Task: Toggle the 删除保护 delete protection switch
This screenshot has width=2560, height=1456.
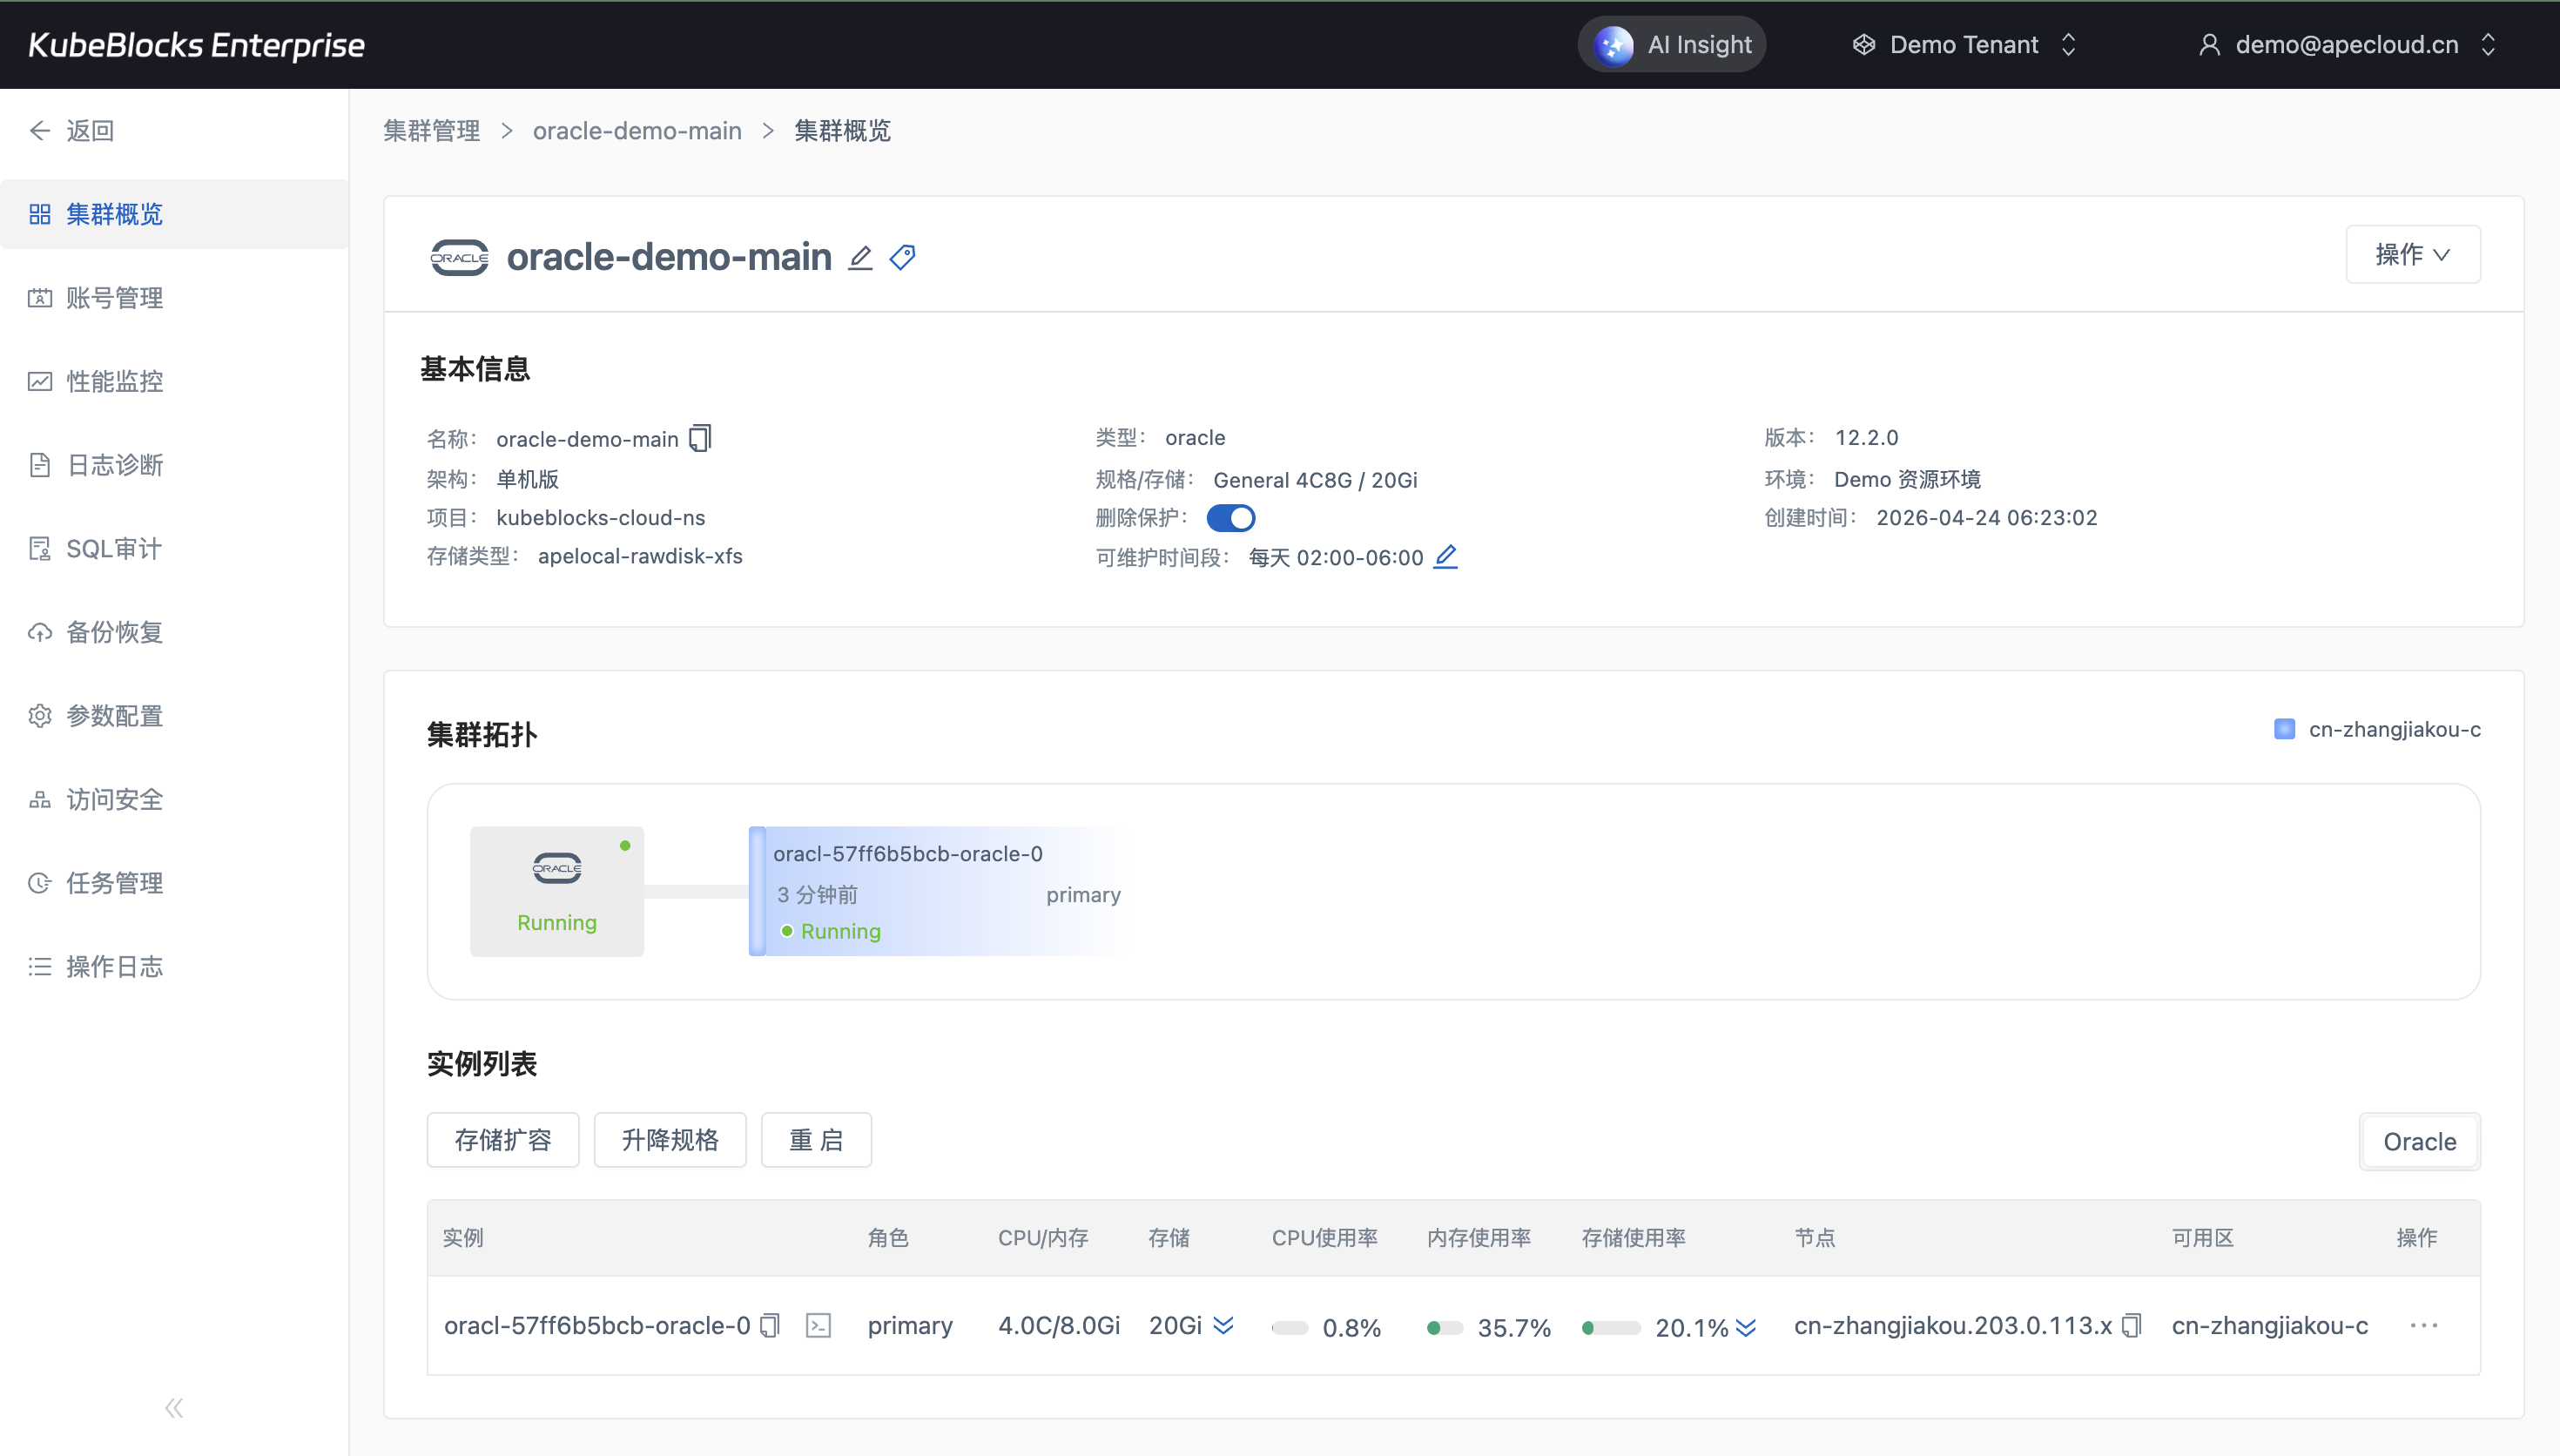Action: click(1230, 518)
